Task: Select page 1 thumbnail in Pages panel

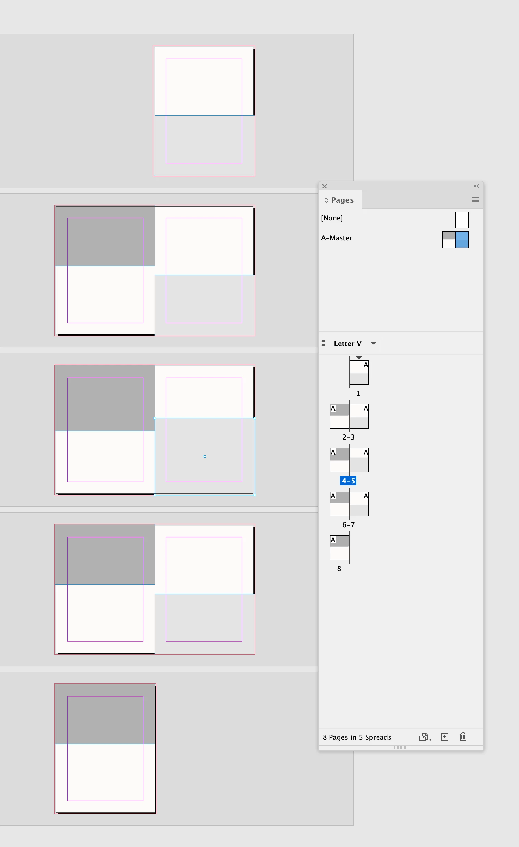Action: (x=359, y=372)
